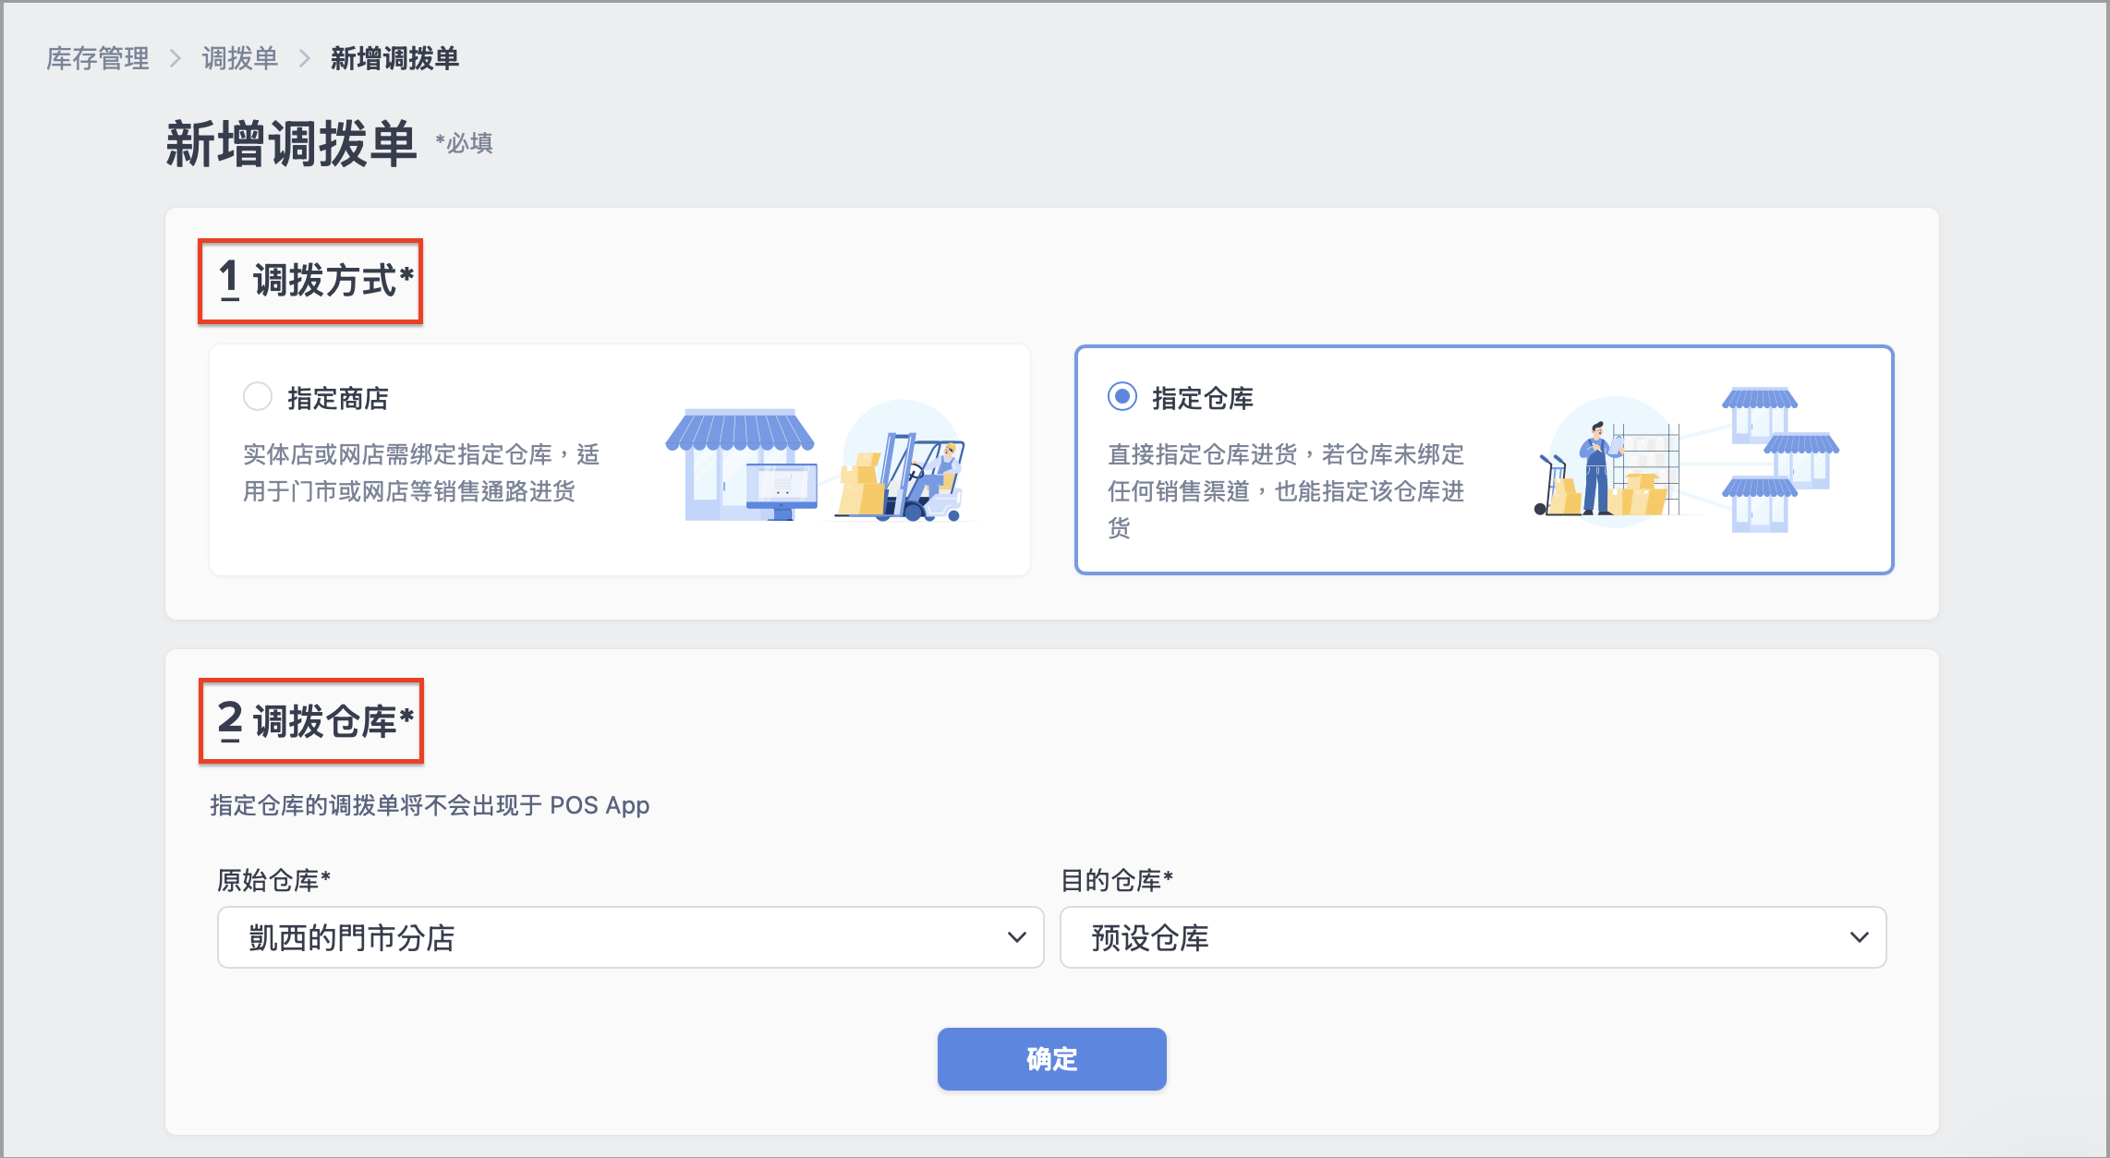This screenshot has width=2110, height=1158.
Task: Open the 目的仓库 dropdown showing 预设仓库
Action: pyautogui.click(x=1473, y=937)
